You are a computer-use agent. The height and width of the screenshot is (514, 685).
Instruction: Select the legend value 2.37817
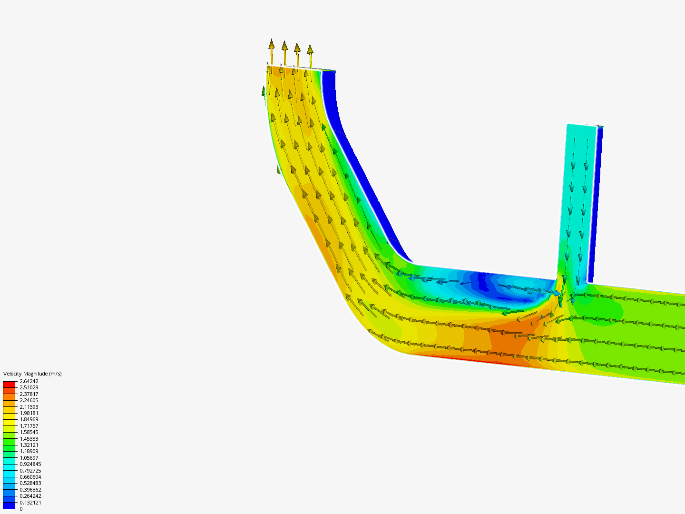[29, 394]
